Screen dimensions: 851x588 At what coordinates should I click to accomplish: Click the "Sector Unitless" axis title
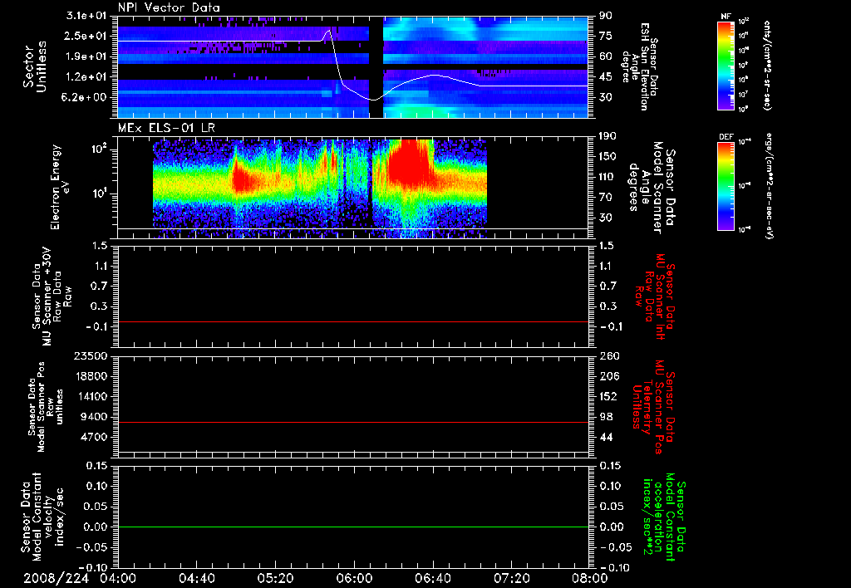[35, 66]
